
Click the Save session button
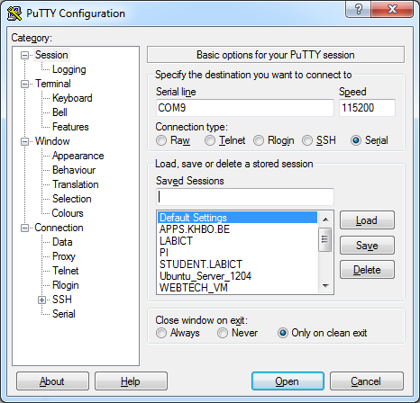367,246
